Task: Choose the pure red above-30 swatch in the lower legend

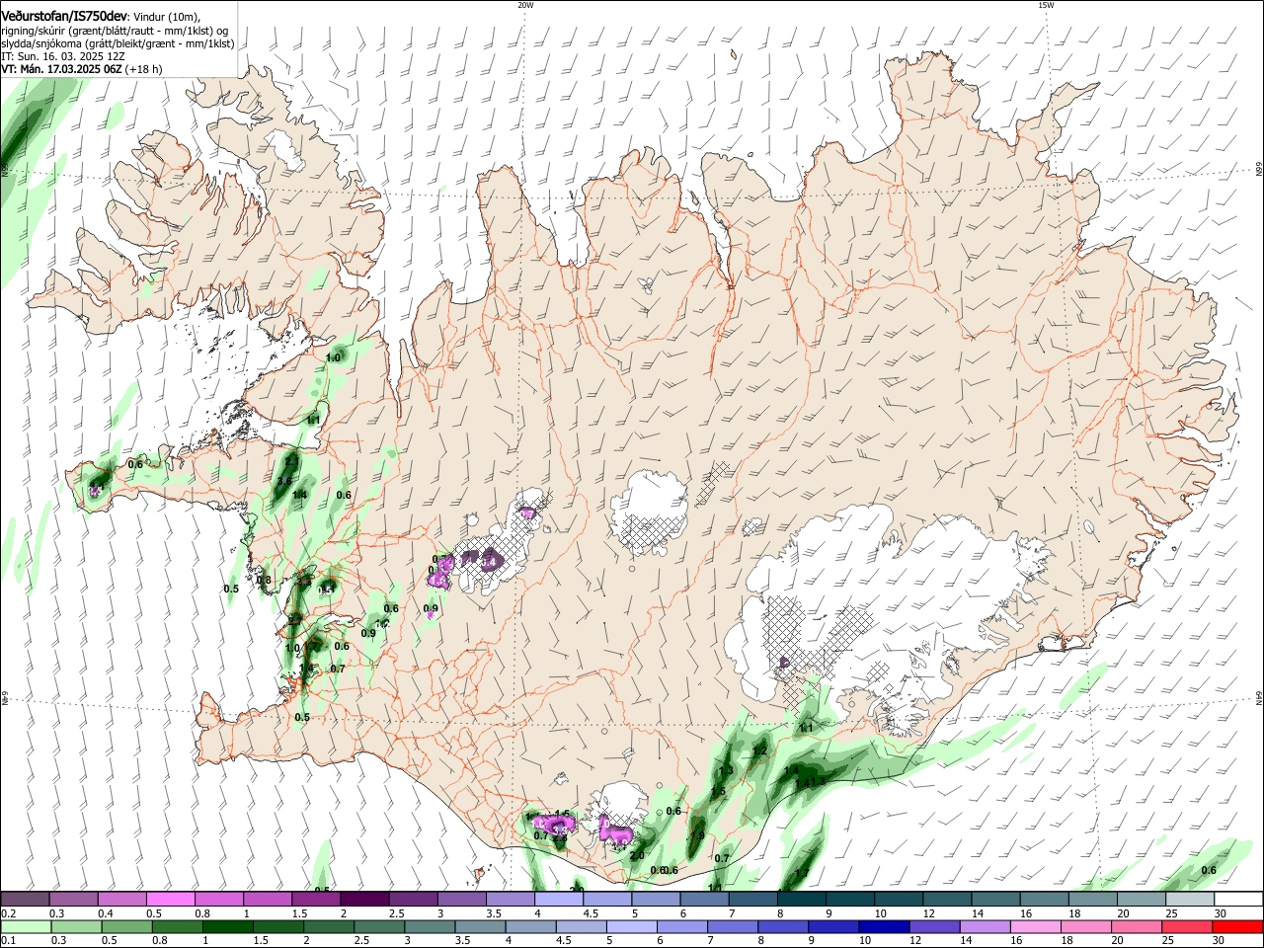Action: (x=1237, y=926)
